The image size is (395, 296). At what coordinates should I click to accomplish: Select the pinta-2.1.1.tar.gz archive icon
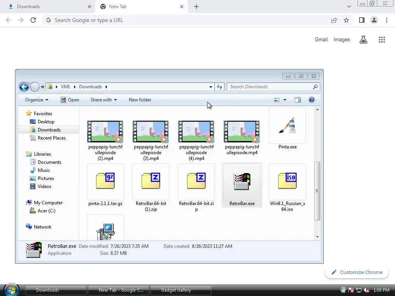(105, 181)
